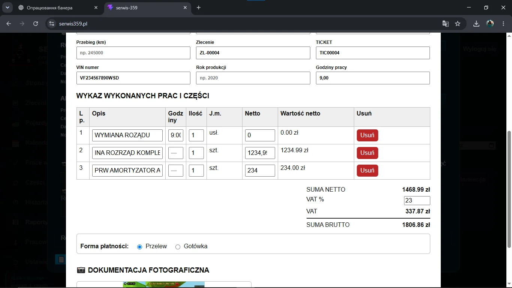The width and height of the screenshot is (512, 288).
Task: Open the profile avatar menu
Action: click(490, 24)
